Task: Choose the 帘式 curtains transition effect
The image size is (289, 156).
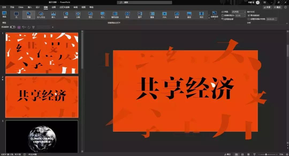Action: (x=201, y=15)
